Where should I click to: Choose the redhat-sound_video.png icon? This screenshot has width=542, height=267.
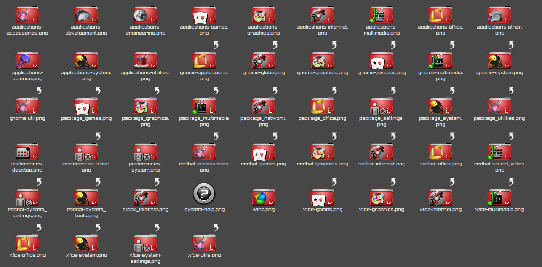click(x=499, y=152)
